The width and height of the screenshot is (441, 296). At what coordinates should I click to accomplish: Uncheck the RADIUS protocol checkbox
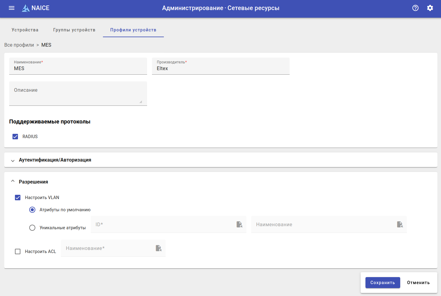coord(15,137)
